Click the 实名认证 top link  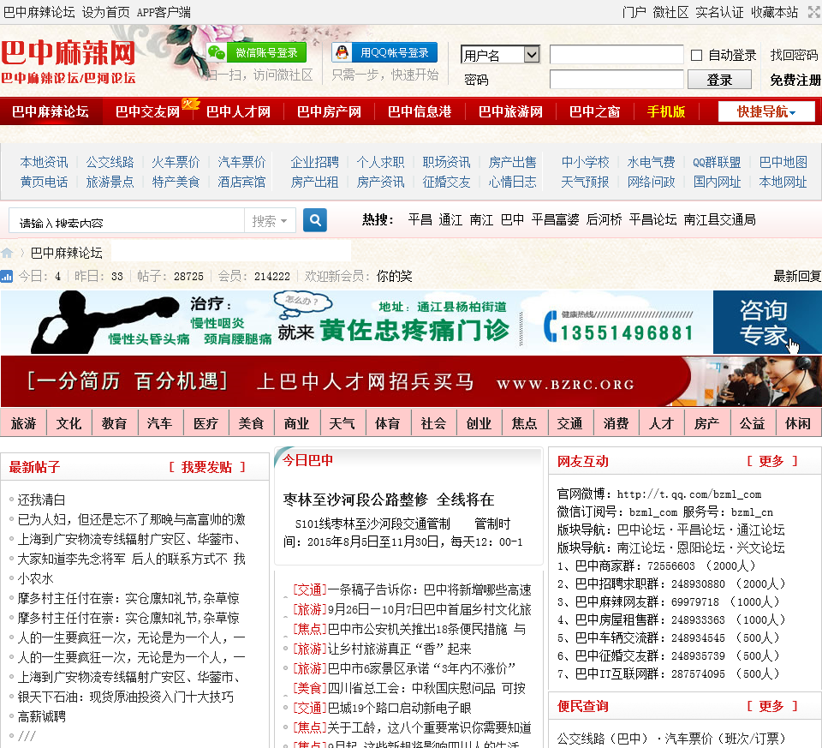pos(719,12)
